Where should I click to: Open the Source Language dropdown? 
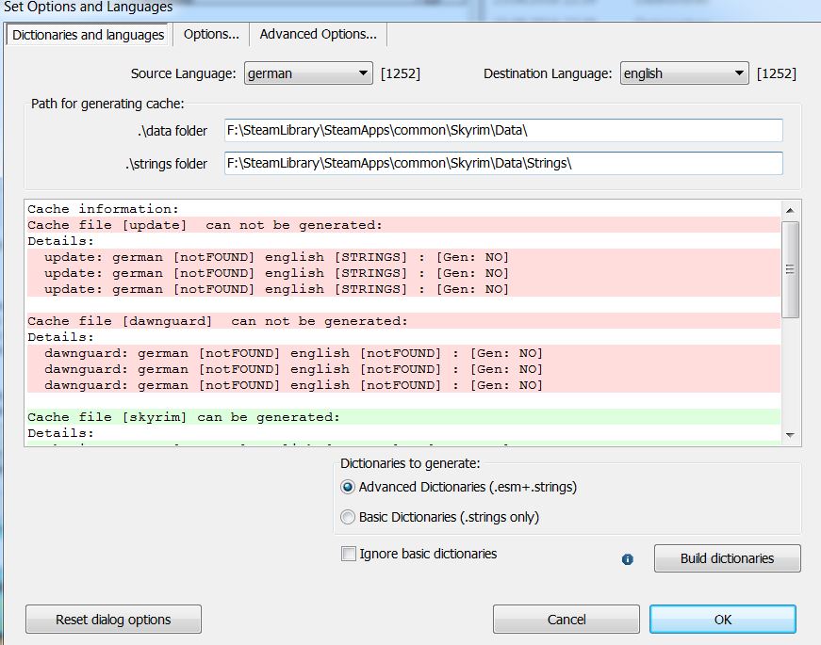308,73
